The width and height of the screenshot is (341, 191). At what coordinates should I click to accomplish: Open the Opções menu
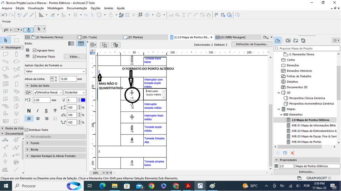(96, 8)
